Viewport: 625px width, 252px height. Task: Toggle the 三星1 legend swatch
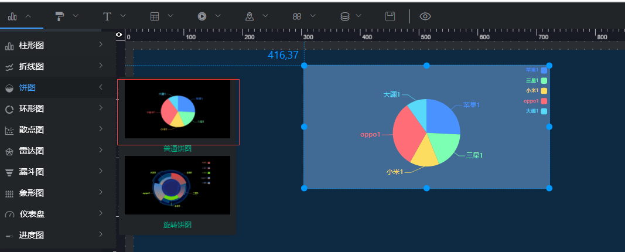click(544, 80)
